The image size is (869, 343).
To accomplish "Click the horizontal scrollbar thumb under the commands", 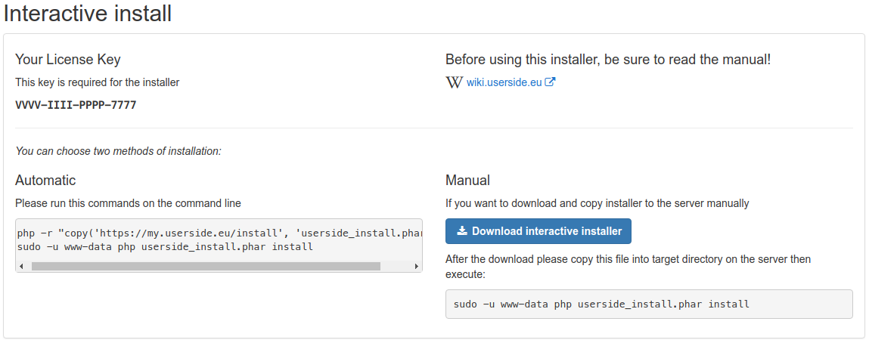I will (x=205, y=266).
